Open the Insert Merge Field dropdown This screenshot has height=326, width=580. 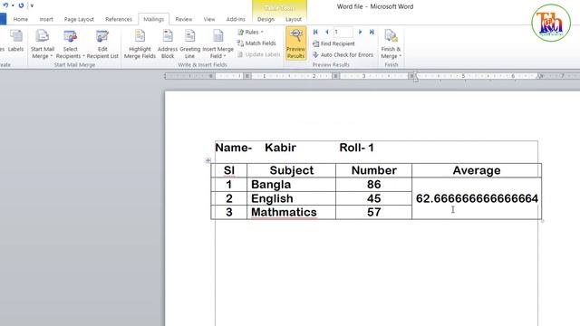[217, 44]
